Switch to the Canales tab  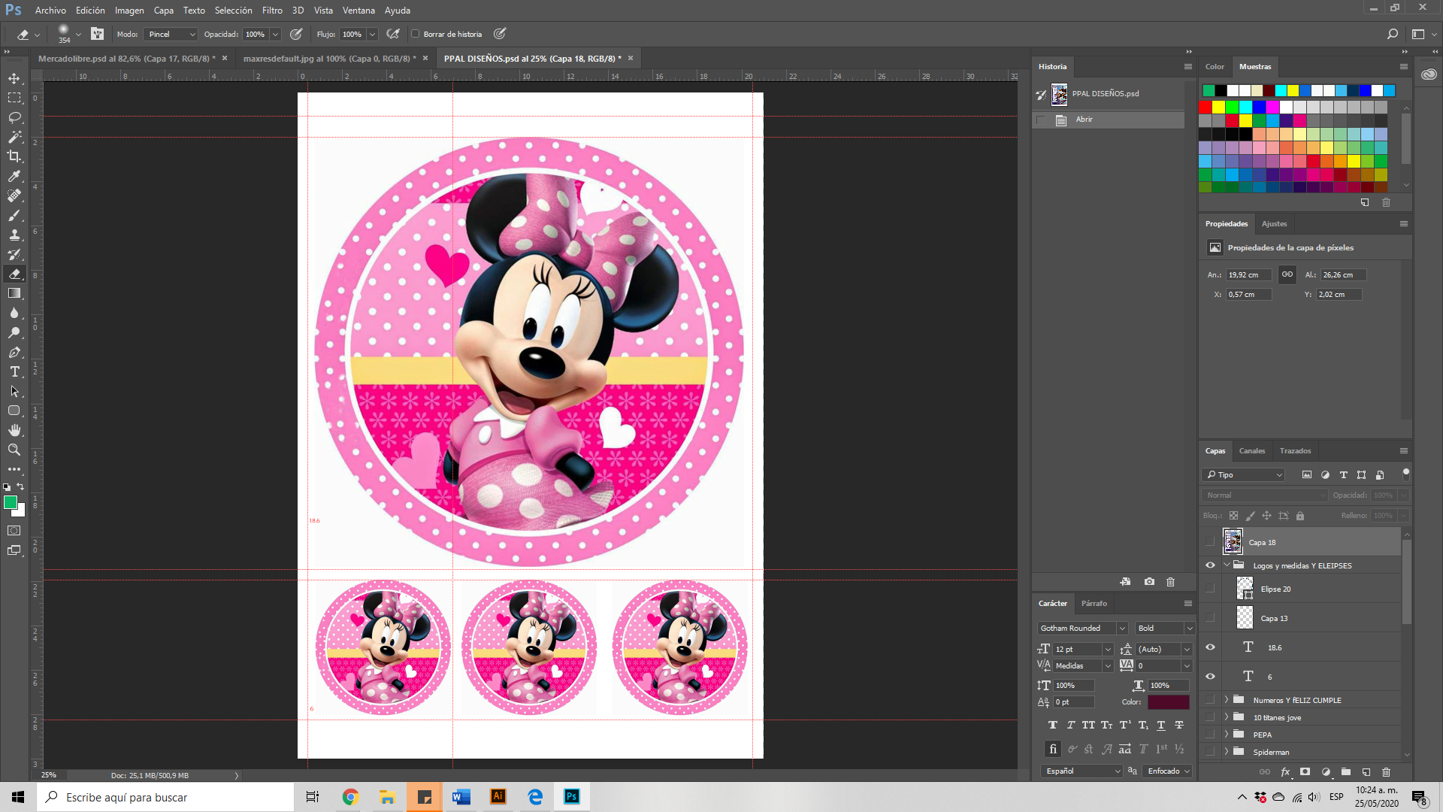(x=1251, y=451)
